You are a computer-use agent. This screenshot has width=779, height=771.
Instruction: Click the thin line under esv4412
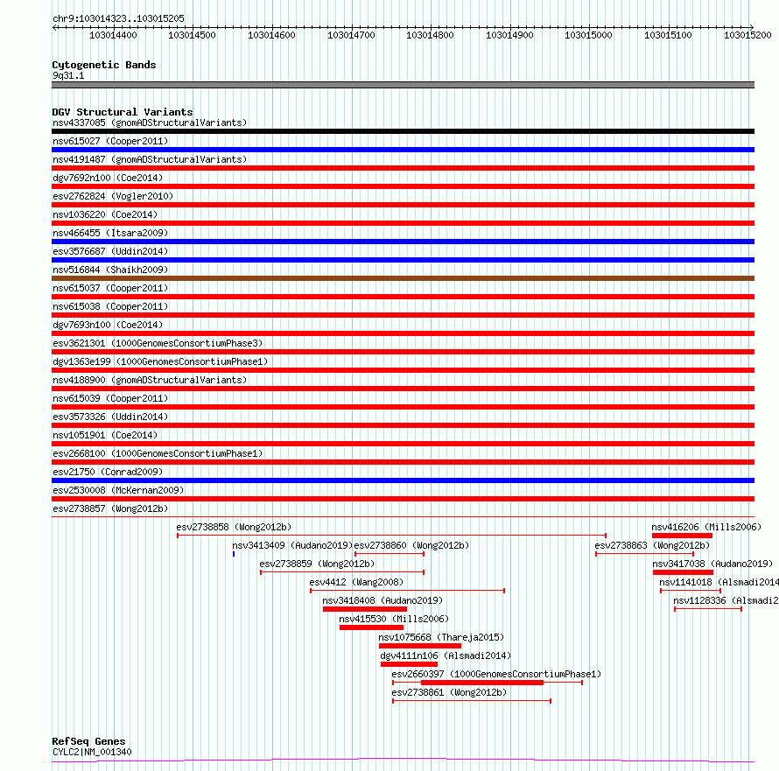pyautogui.click(x=407, y=591)
